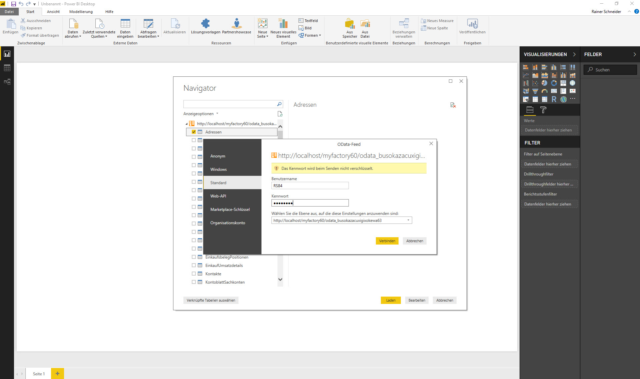Click the Benutzername input field

click(x=310, y=186)
